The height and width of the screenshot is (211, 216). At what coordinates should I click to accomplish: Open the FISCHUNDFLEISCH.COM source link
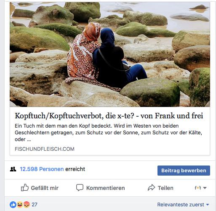point(45,149)
